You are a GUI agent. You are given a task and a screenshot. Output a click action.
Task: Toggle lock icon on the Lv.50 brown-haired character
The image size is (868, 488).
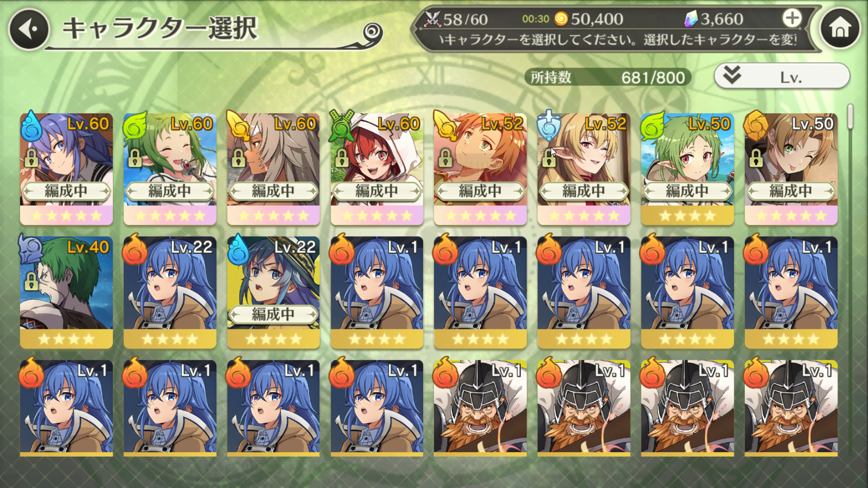coord(756,158)
